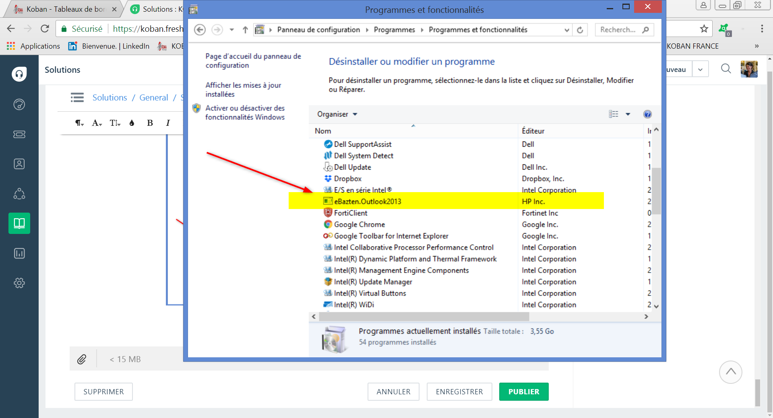Click the SUPPRIMER button
Screen dimensions: 773x418
103,391
